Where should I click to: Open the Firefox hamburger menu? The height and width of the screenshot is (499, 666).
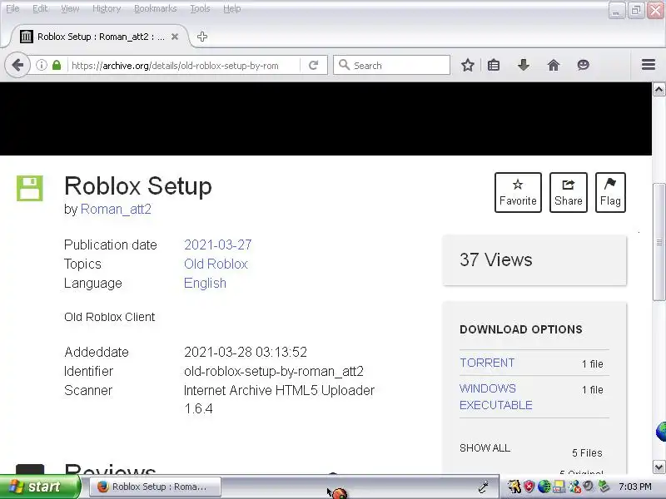pos(649,66)
